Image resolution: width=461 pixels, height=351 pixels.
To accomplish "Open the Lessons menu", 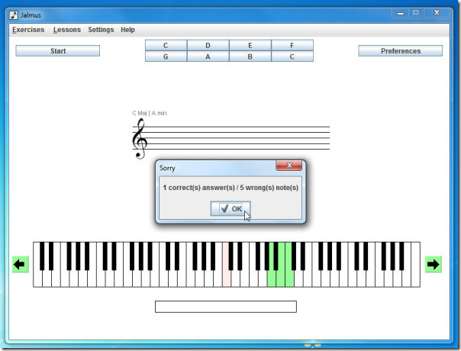I will click(67, 30).
